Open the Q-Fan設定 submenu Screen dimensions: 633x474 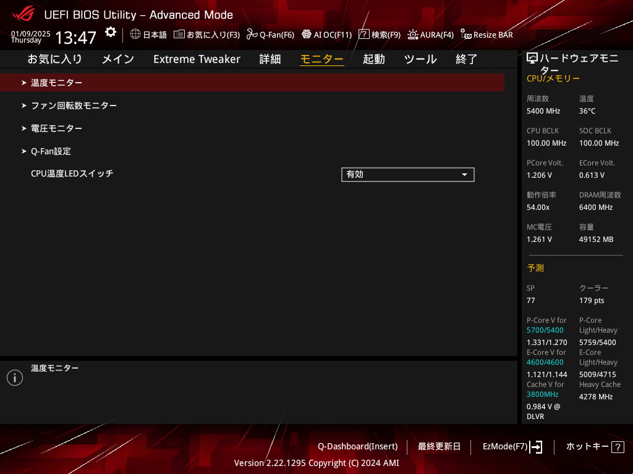pyautogui.click(x=51, y=151)
